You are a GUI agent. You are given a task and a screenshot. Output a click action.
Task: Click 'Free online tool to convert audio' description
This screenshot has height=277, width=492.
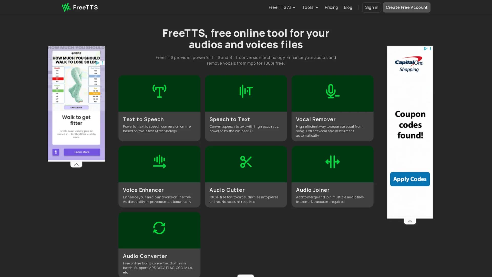coord(158,268)
